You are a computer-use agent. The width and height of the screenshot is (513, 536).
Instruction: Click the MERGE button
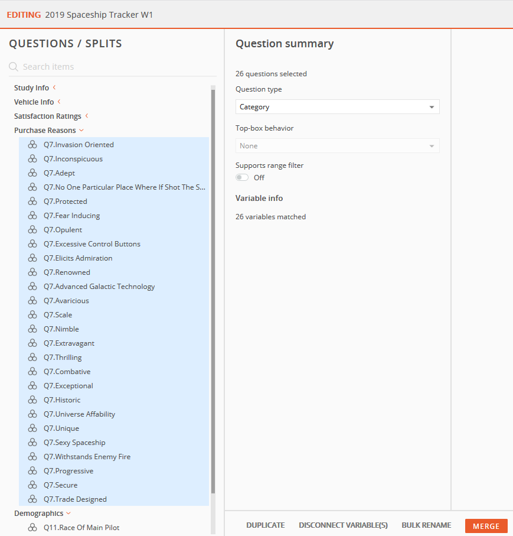(x=486, y=526)
